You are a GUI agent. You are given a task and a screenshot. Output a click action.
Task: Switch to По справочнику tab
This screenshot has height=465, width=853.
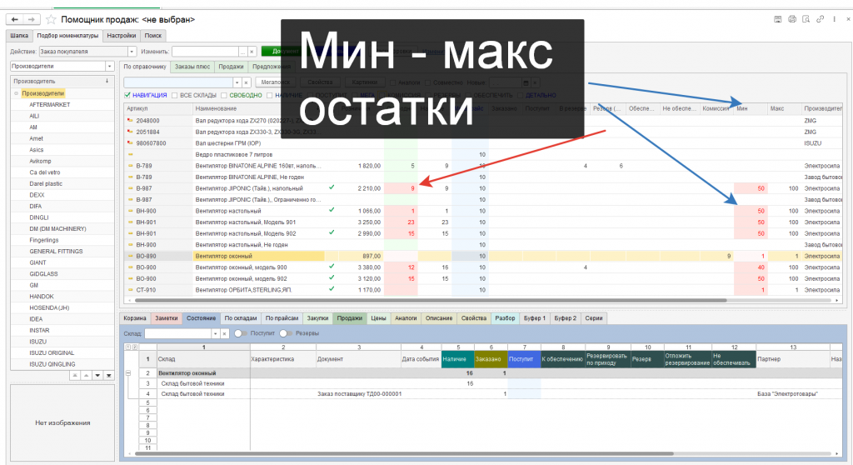click(x=145, y=67)
